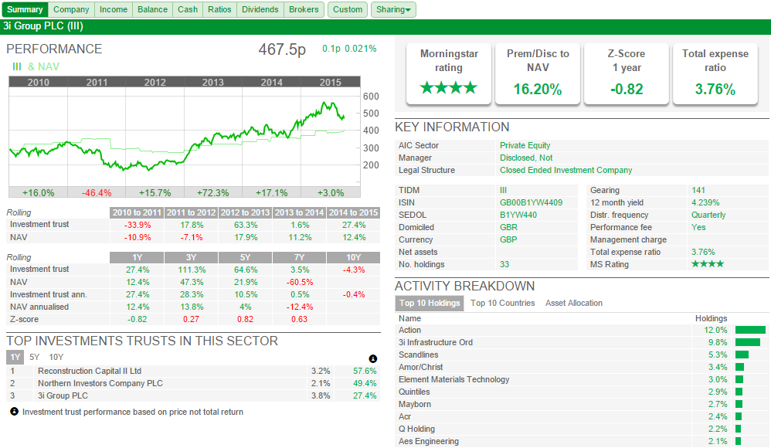Click the Mayborn holding row
This screenshot has height=448, width=771.
click(x=582, y=404)
